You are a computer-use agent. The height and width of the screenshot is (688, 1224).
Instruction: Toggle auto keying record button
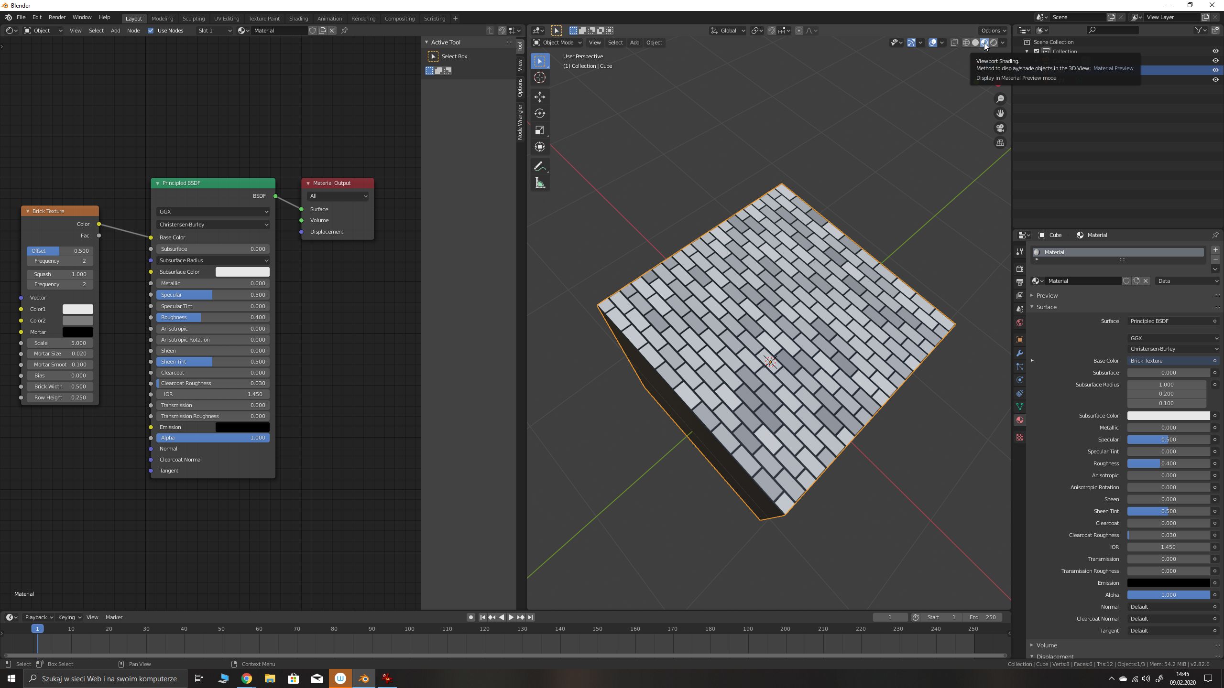[470, 617]
